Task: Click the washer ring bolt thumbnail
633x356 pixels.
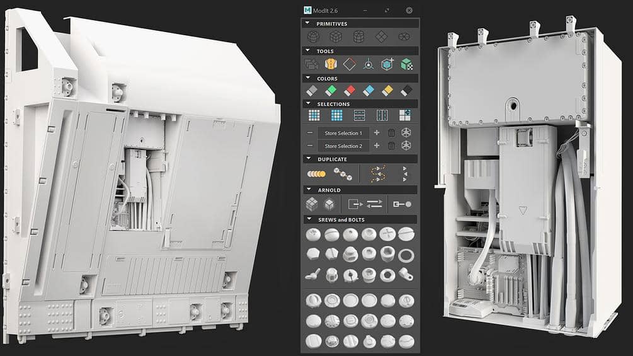Action: click(407, 255)
